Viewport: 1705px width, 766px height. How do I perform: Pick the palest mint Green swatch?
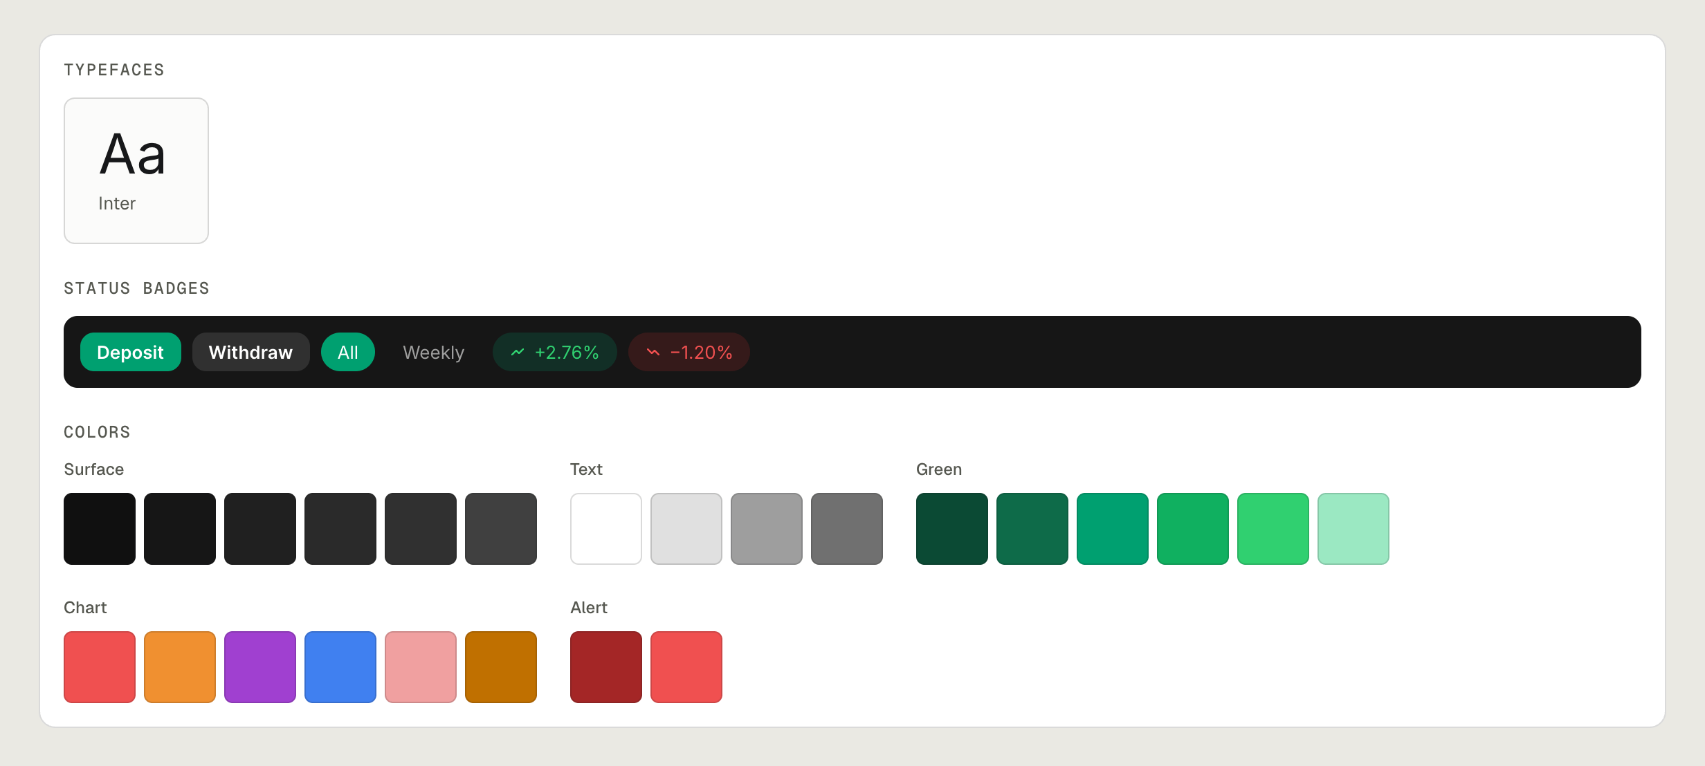tap(1353, 529)
